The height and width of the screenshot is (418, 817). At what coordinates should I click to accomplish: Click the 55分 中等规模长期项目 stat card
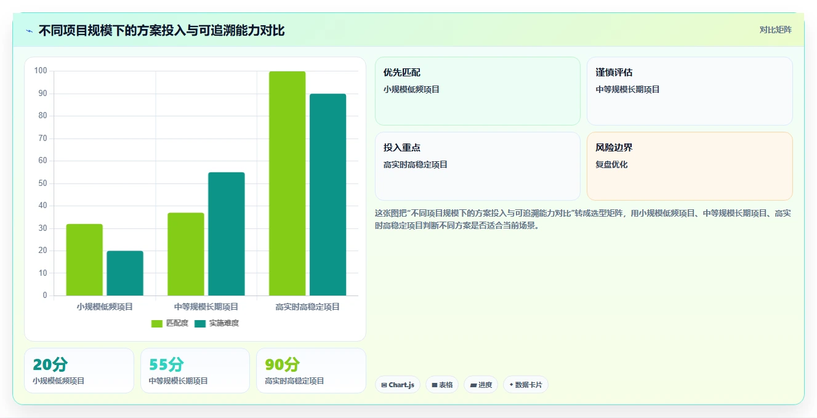[195, 371]
